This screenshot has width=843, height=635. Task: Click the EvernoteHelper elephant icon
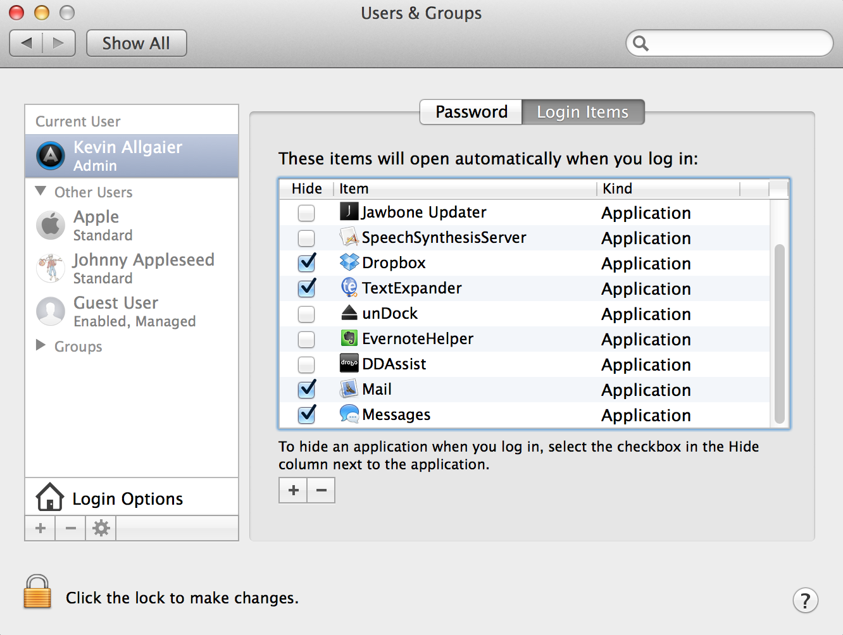pyautogui.click(x=349, y=338)
